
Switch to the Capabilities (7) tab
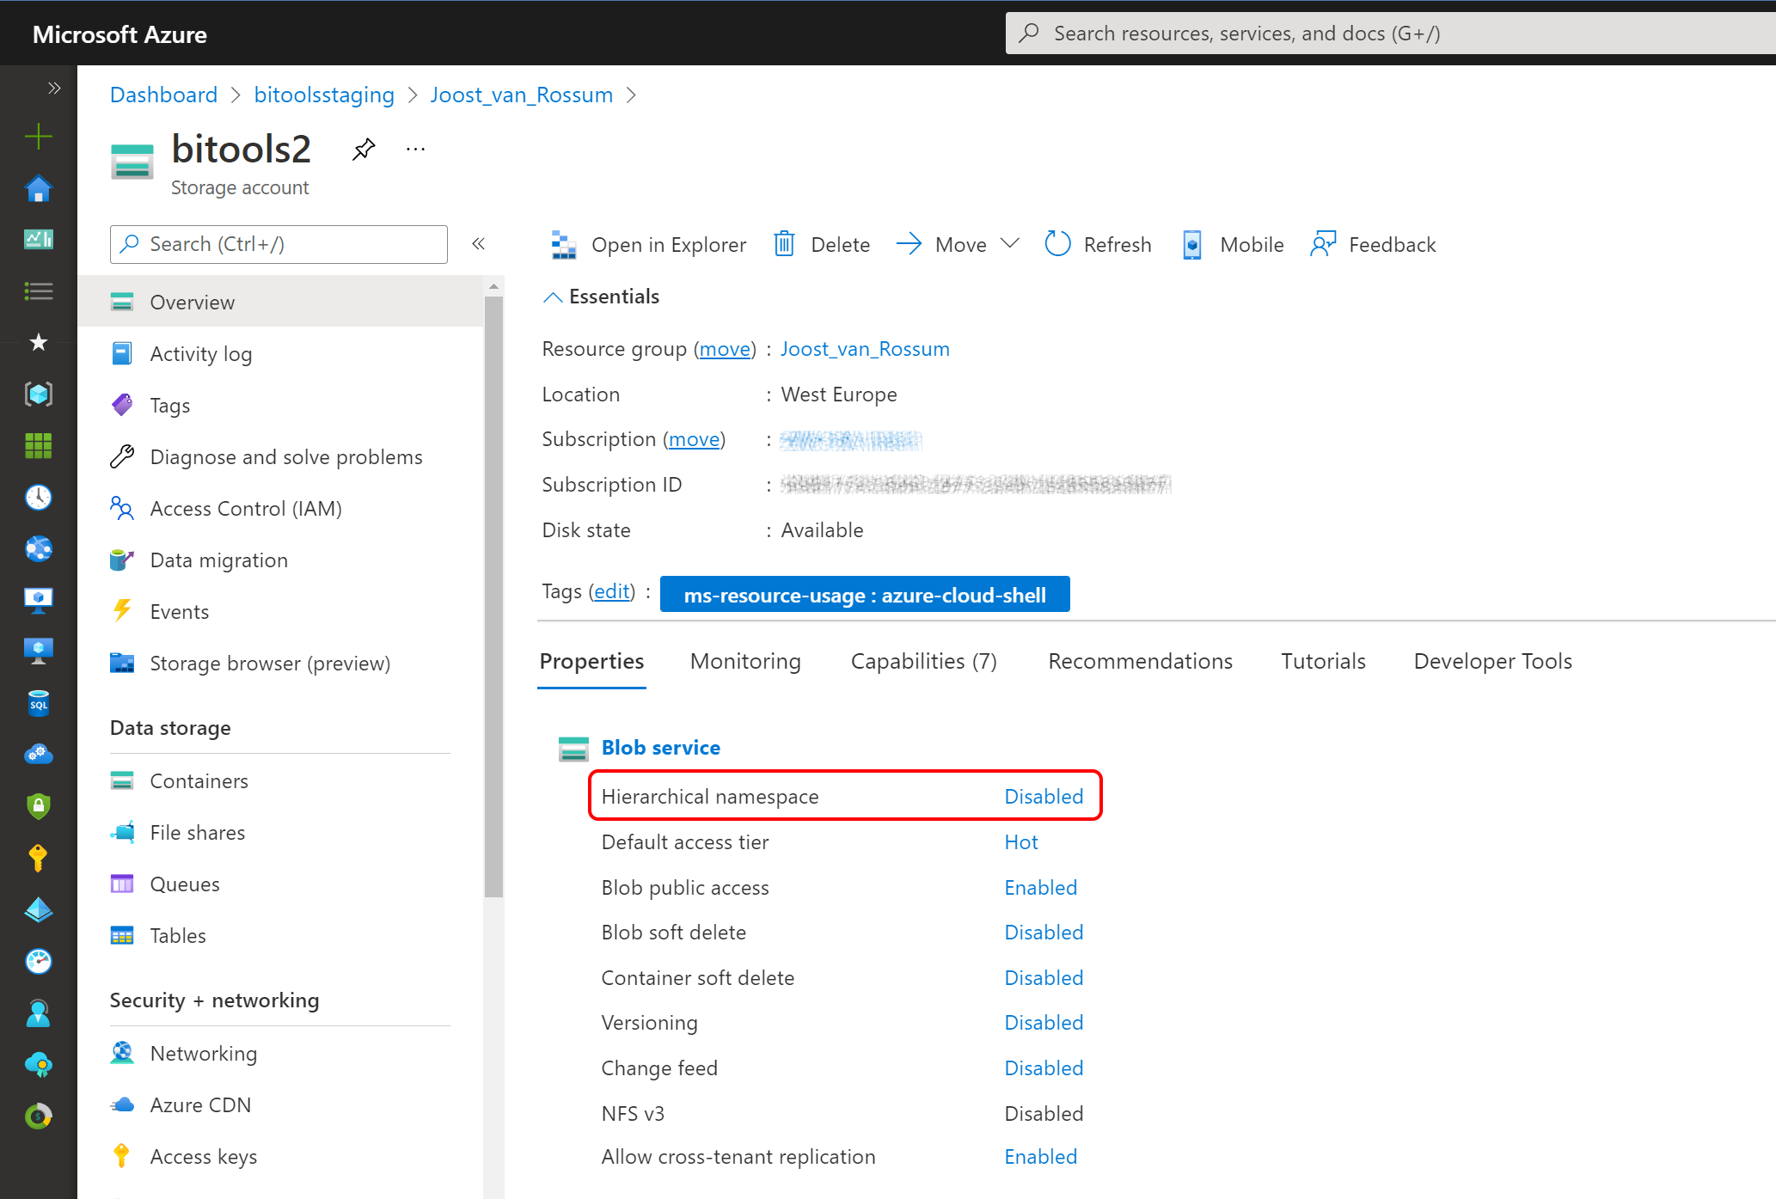924,661
